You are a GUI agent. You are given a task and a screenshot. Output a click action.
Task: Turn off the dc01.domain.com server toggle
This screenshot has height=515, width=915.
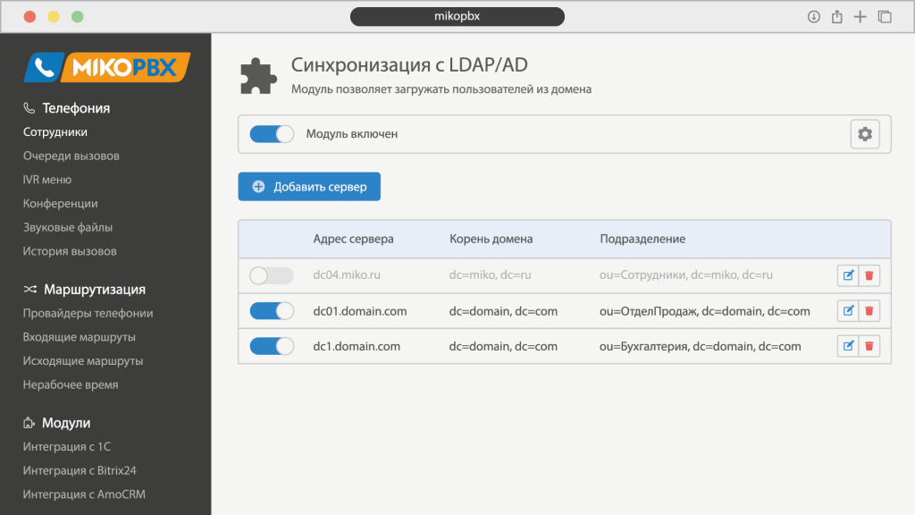tap(272, 311)
